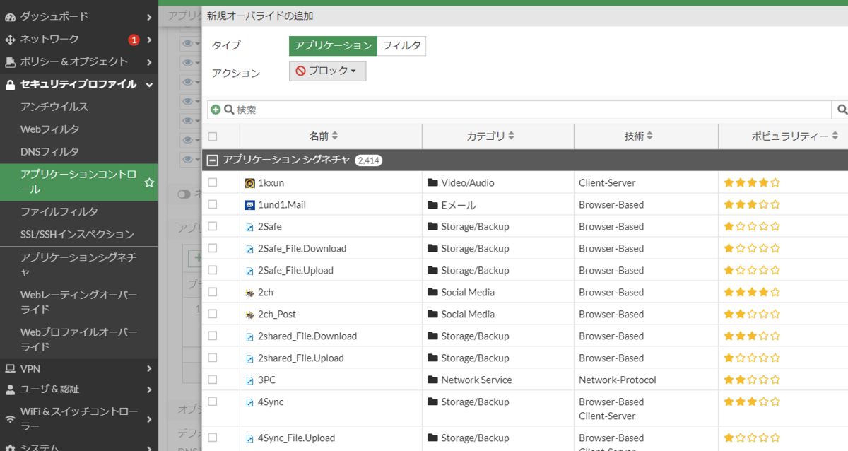Check the box for 2ch
Image resolution: width=848 pixels, height=451 pixels.
pos(213,292)
